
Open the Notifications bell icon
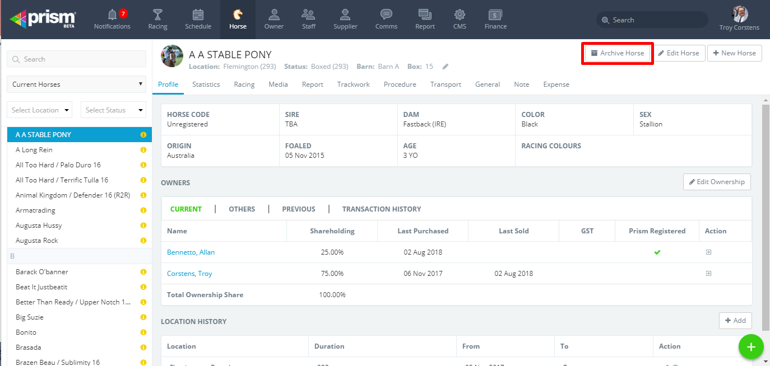113,14
